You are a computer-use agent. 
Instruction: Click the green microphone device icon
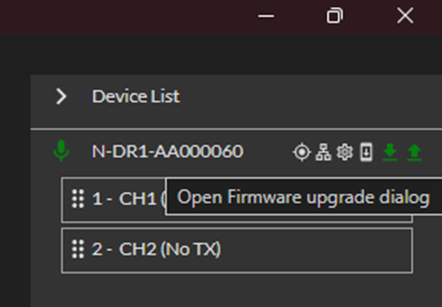61,151
